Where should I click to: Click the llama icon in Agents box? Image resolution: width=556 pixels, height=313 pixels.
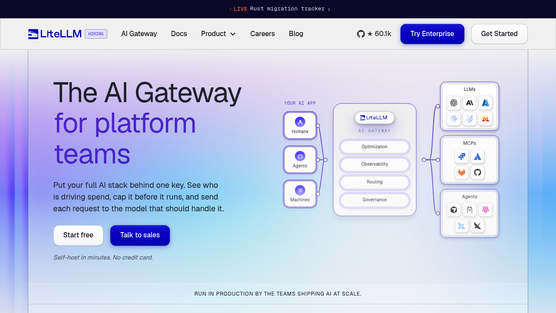(x=470, y=210)
